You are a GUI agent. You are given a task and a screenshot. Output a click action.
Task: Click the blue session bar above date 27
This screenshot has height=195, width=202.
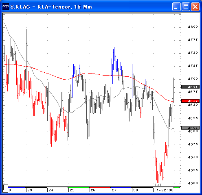coord(121,187)
